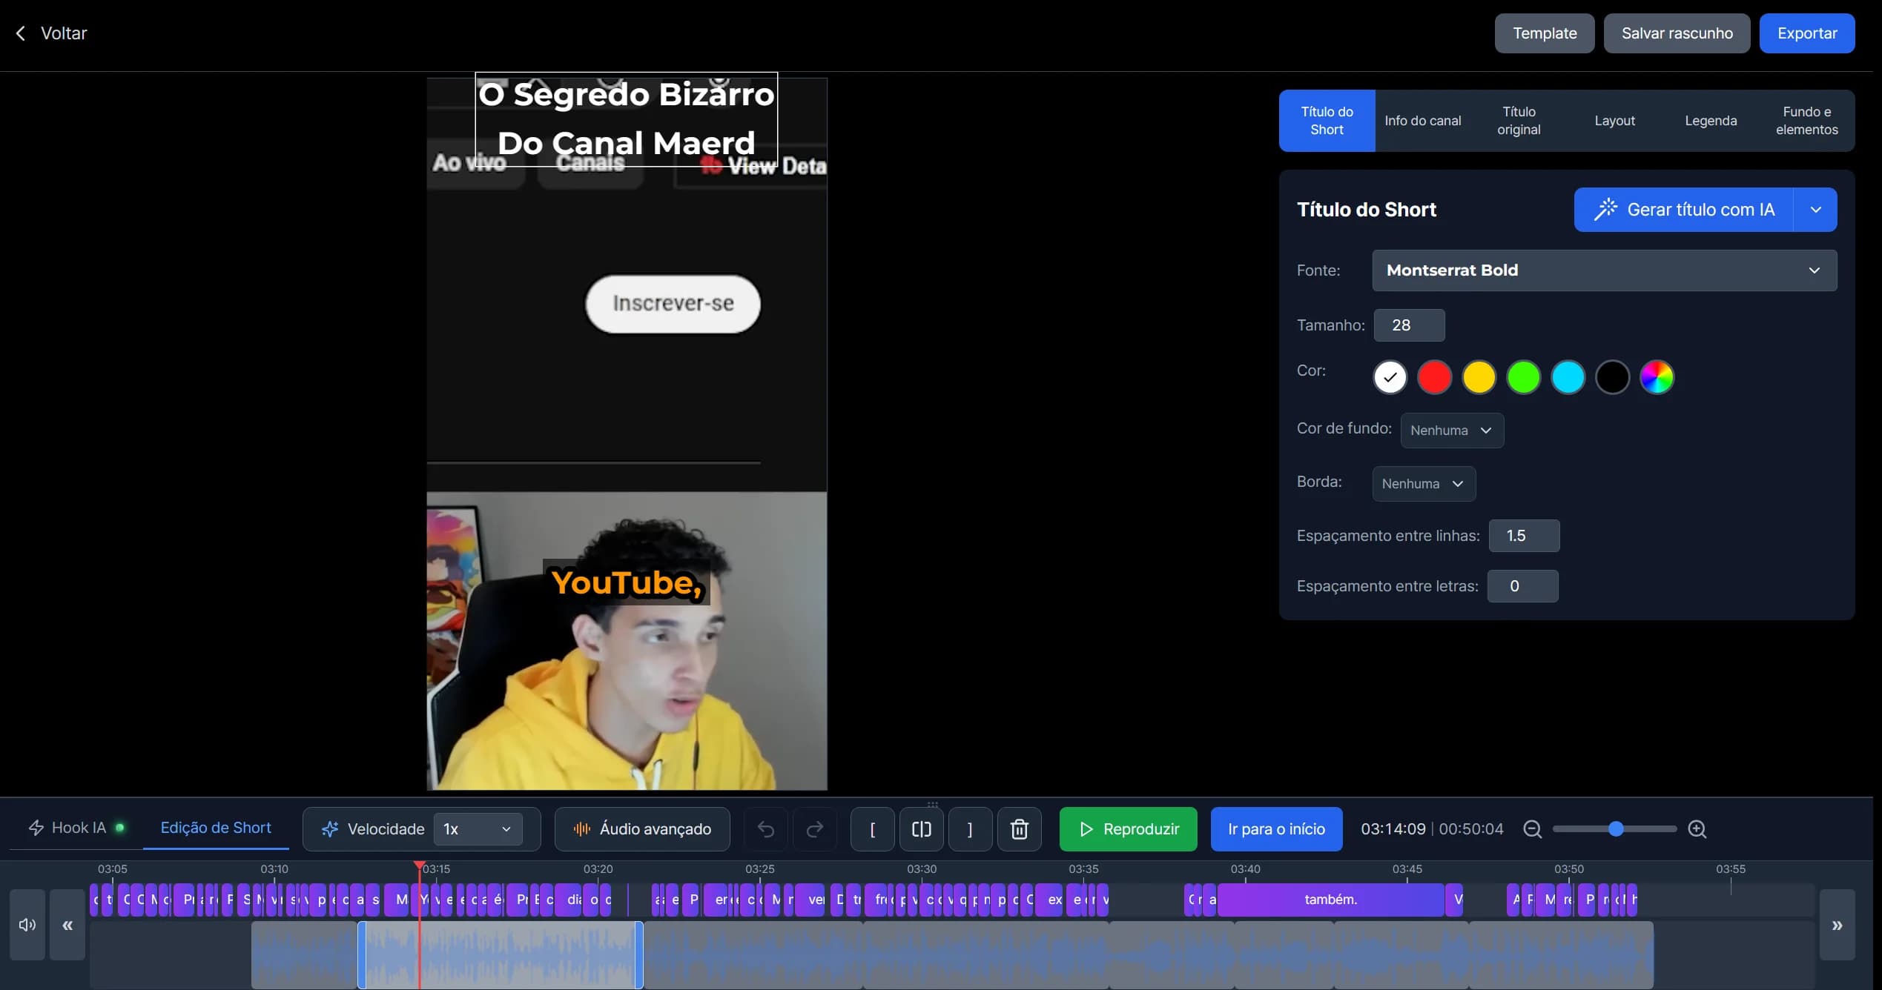Select the split clip tool
Screen dimensions: 1882x990
(920, 828)
